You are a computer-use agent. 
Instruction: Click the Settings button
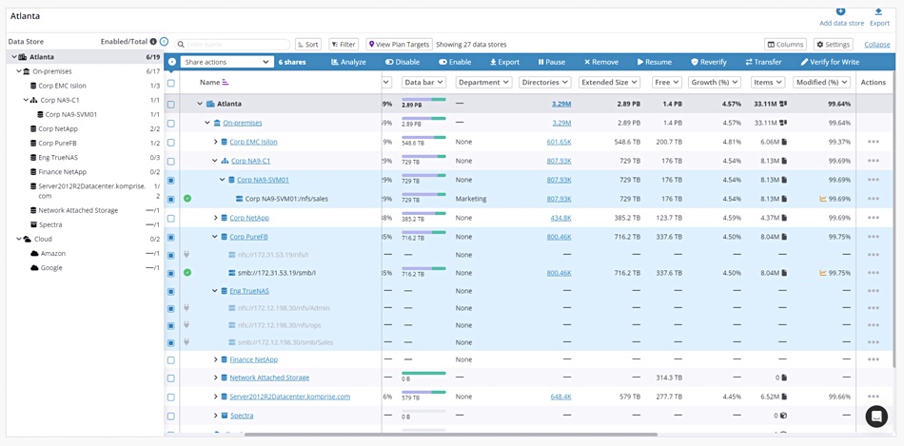(833, 45)
